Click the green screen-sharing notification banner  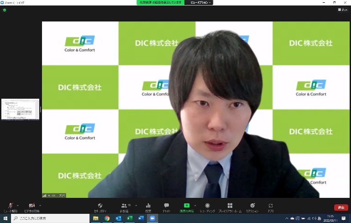(x=161, y=2)
